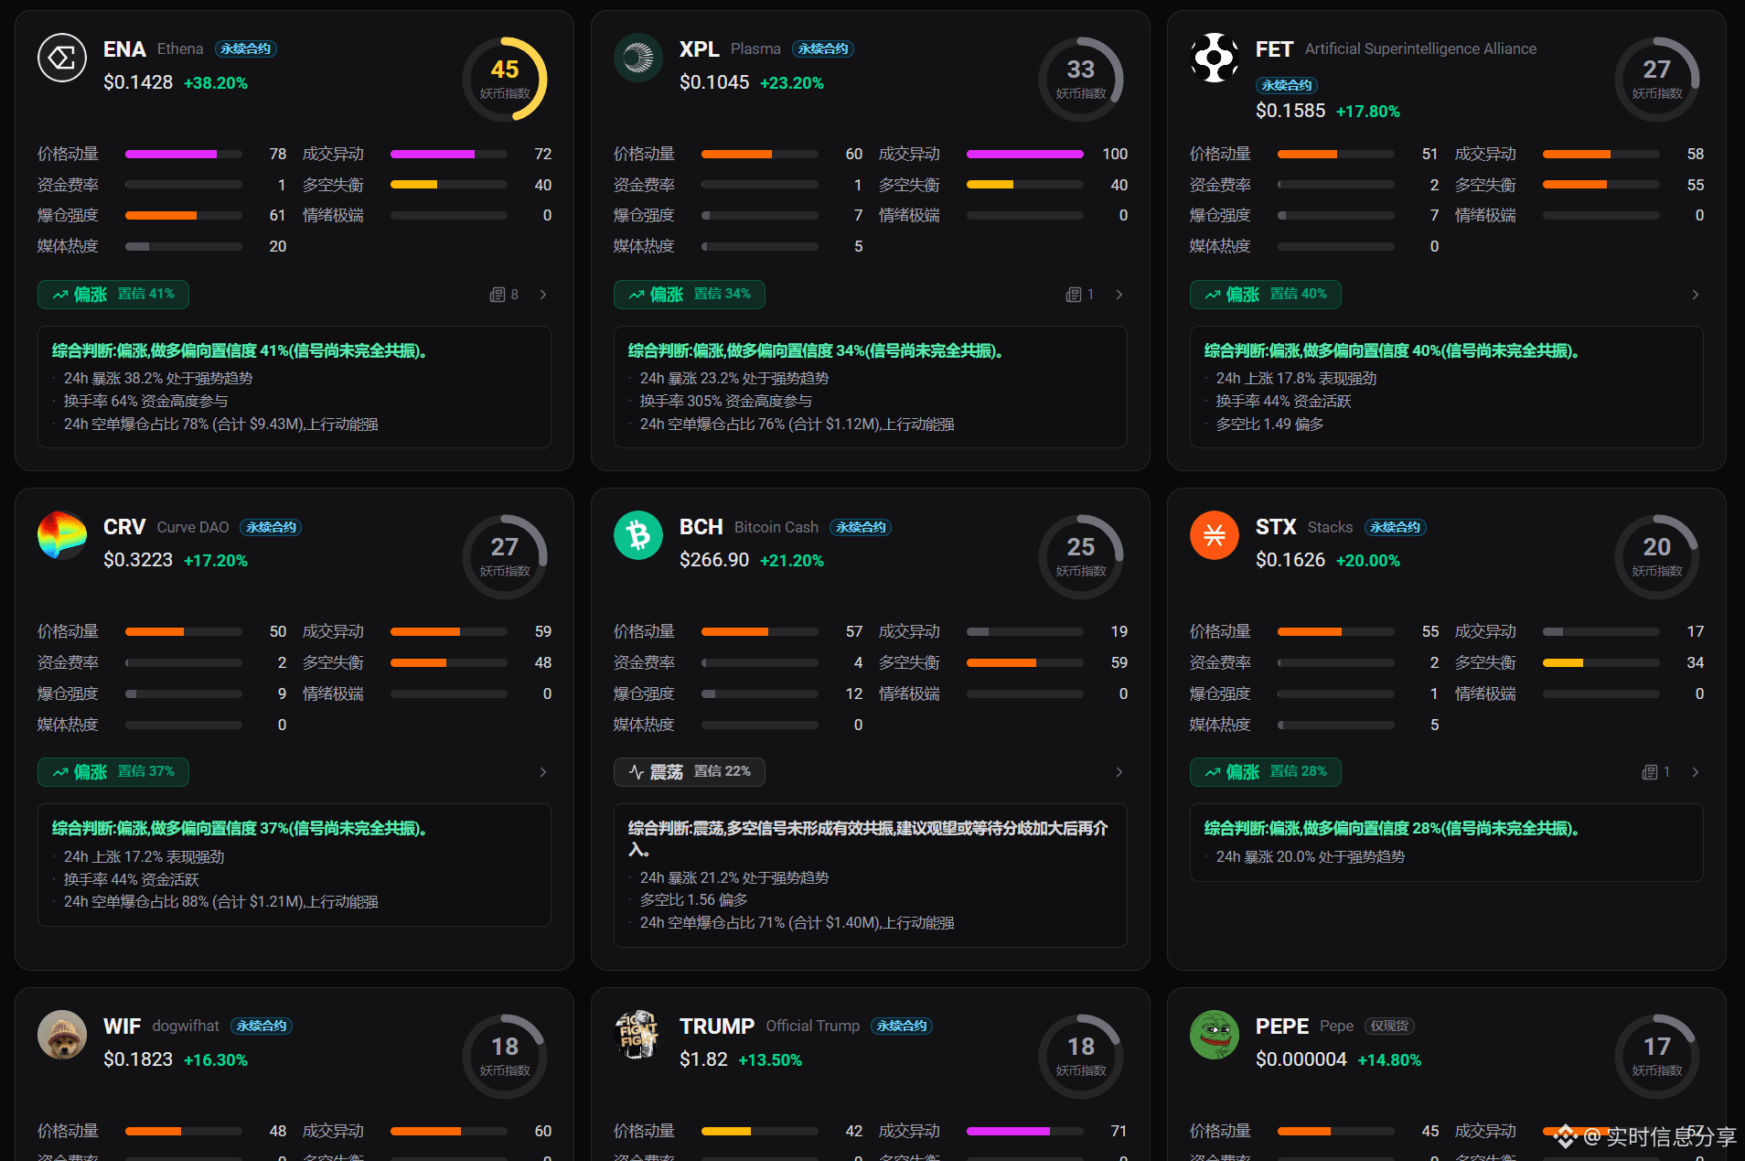Click PEPE price $0.000004
1745x1161 pixels.
click(1301, 1060)
